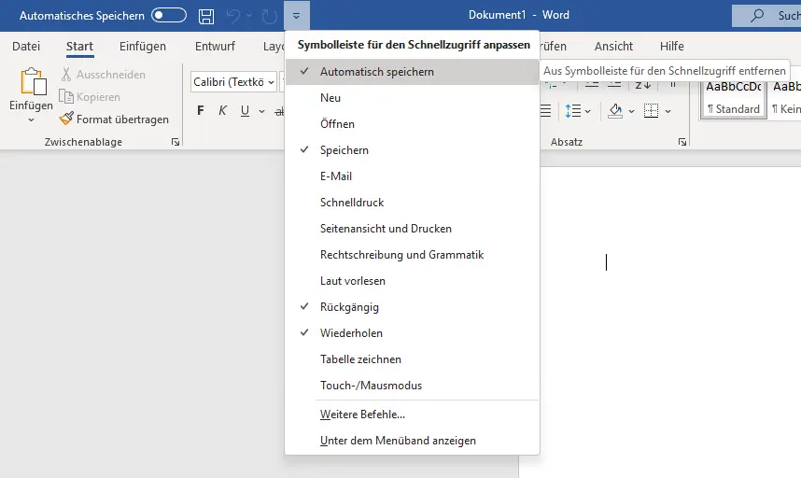The width and height of the screenshot is (801, 478).
Task: Open the Calibri font name dropdown
Action: (271, 82)
